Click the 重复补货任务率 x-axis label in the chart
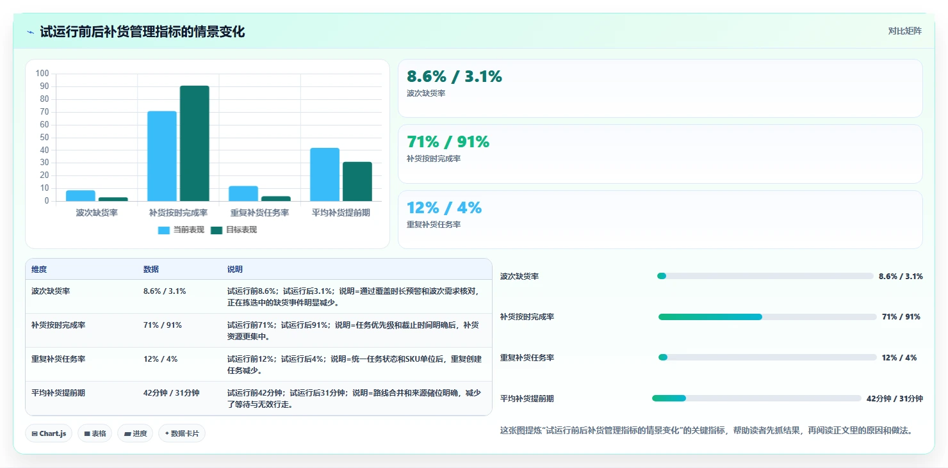Image resolution: width=948 pixels, height=468 pixels. (x=259, y=213)
